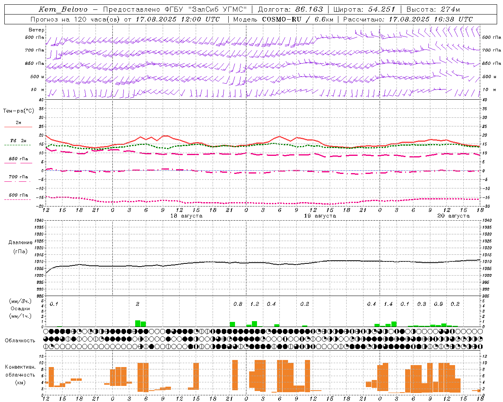Click the red '2м' temperature legend line
The image size is (503, 402).
[18, 127]
